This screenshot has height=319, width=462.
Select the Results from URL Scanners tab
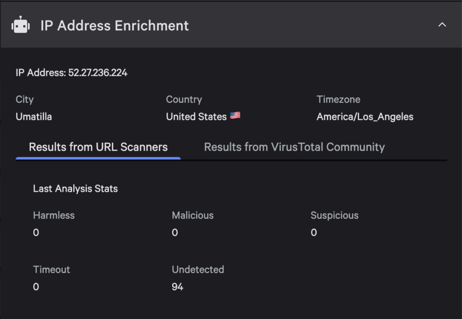point(98,147)
